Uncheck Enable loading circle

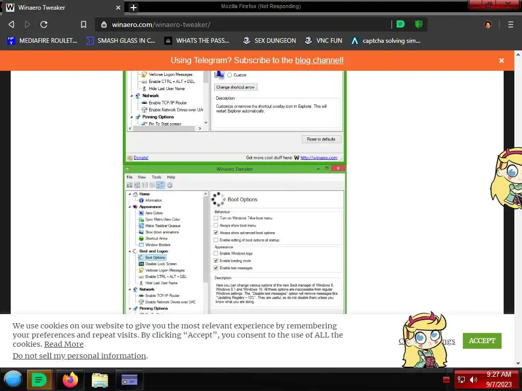(216, 261)
